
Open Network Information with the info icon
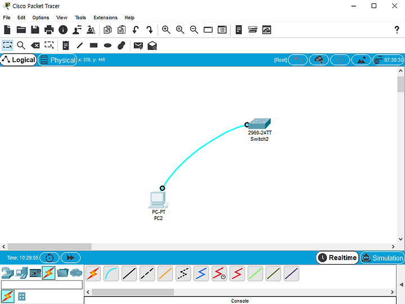[x=63, y=30]
